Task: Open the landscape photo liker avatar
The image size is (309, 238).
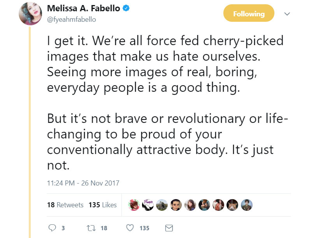Action: click(x=162, y=205)
